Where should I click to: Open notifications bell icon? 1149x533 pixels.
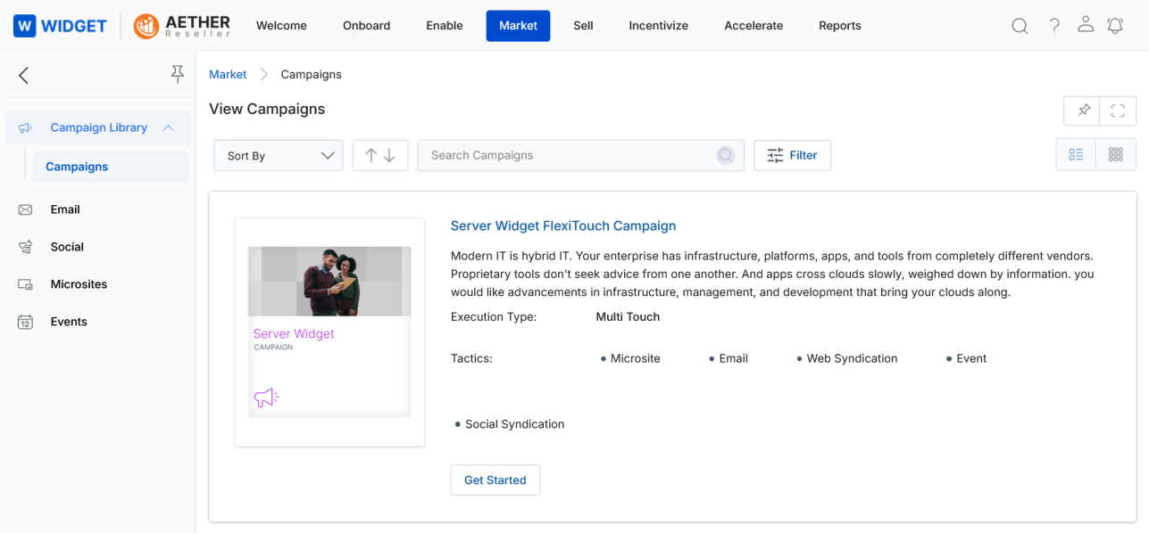(1115, 26)
